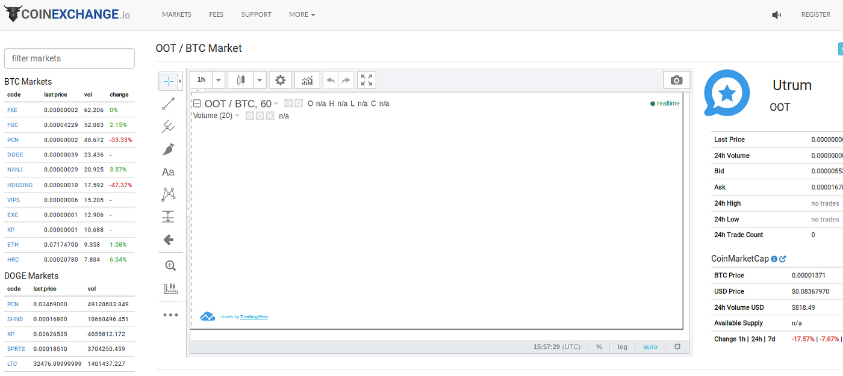
Task: Open the HOUSING market
Action: (20, 185)
